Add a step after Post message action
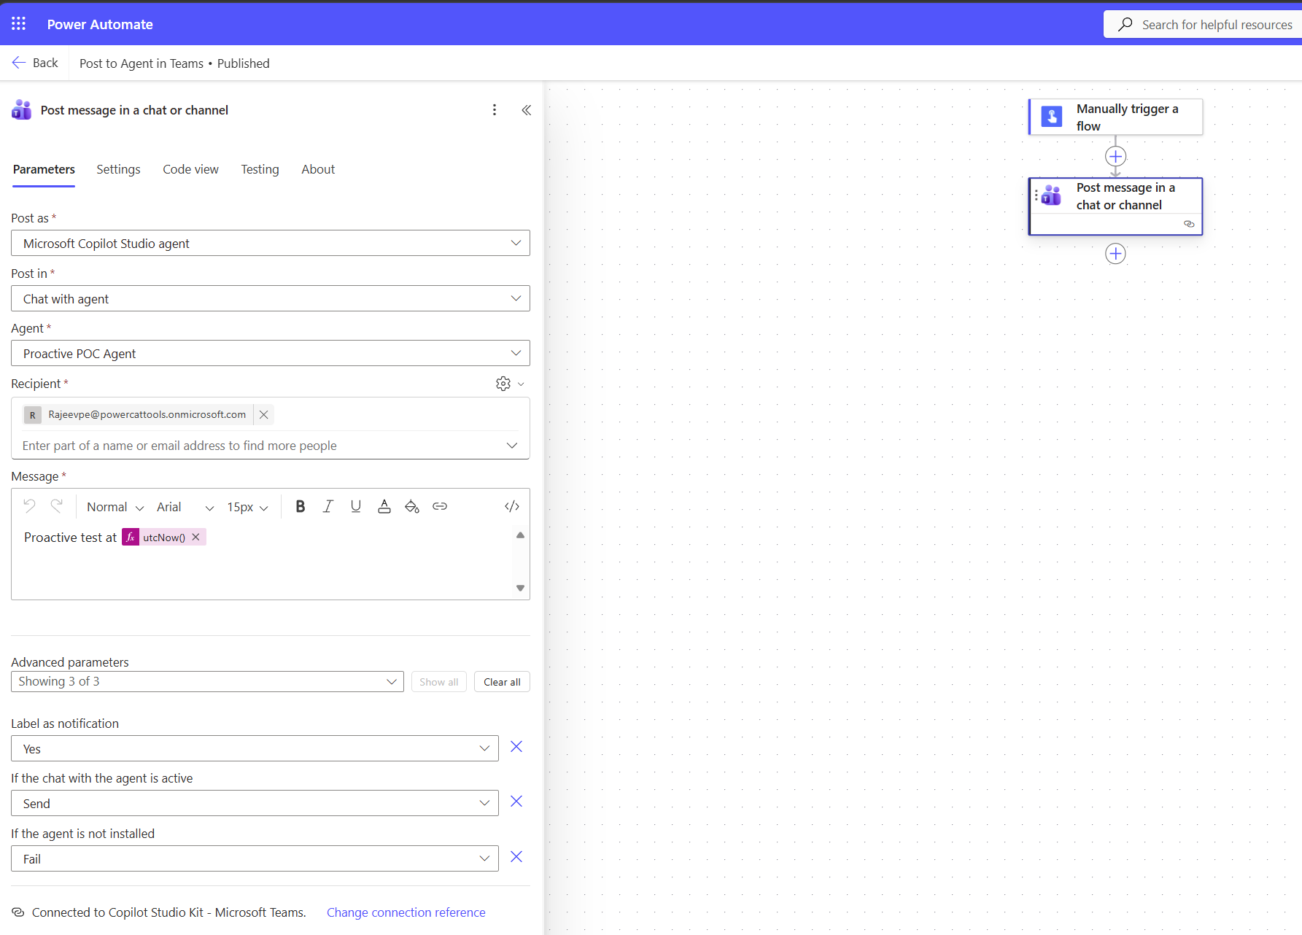This screenshot has height=935, width=1302. (1115, 254)
